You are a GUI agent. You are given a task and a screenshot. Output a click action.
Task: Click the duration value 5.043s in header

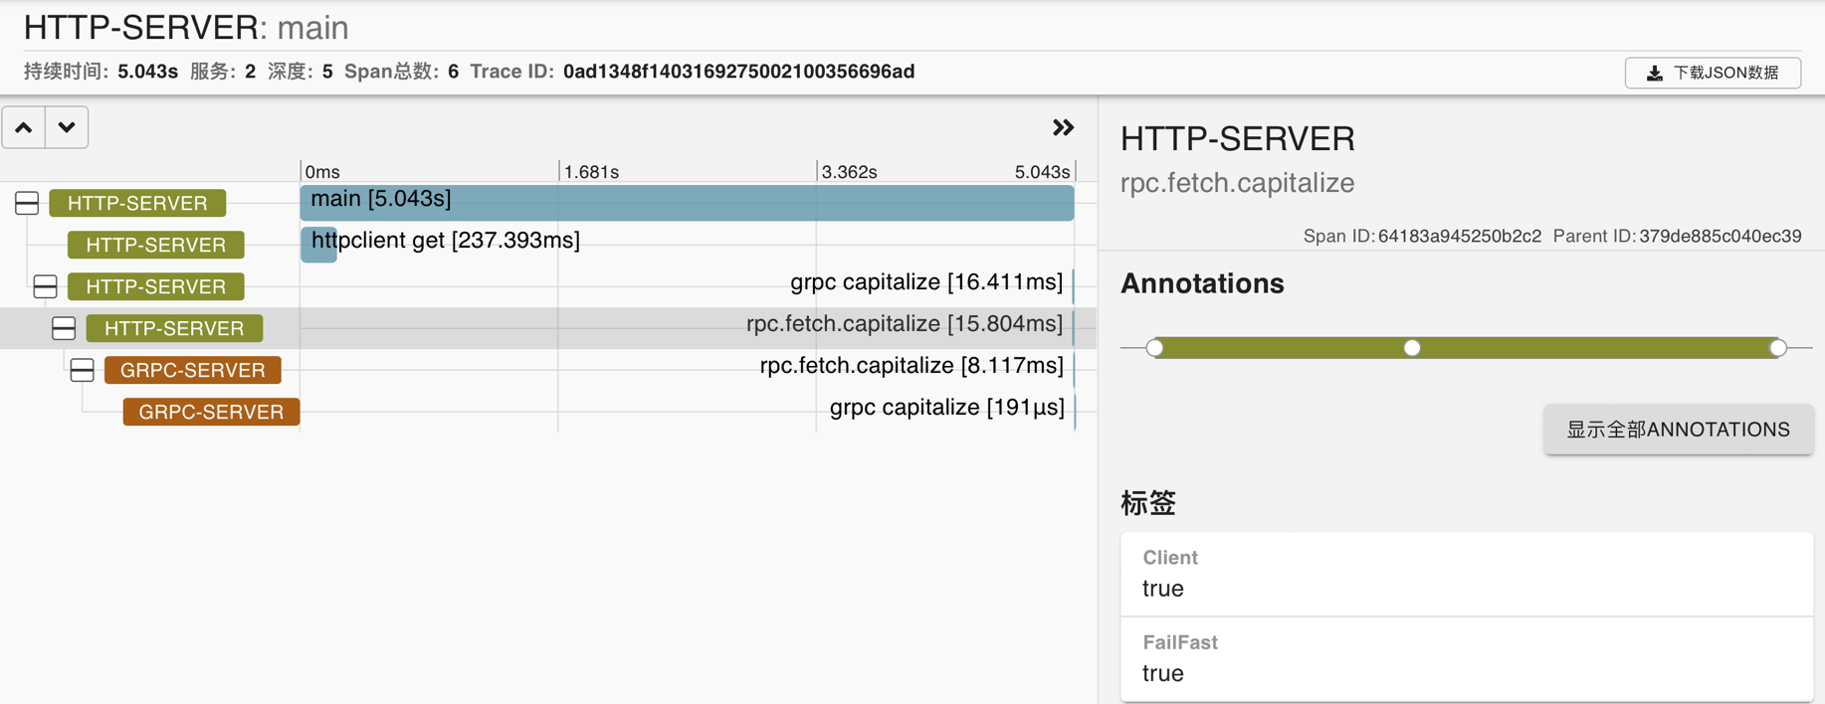(x=147, y=72)
